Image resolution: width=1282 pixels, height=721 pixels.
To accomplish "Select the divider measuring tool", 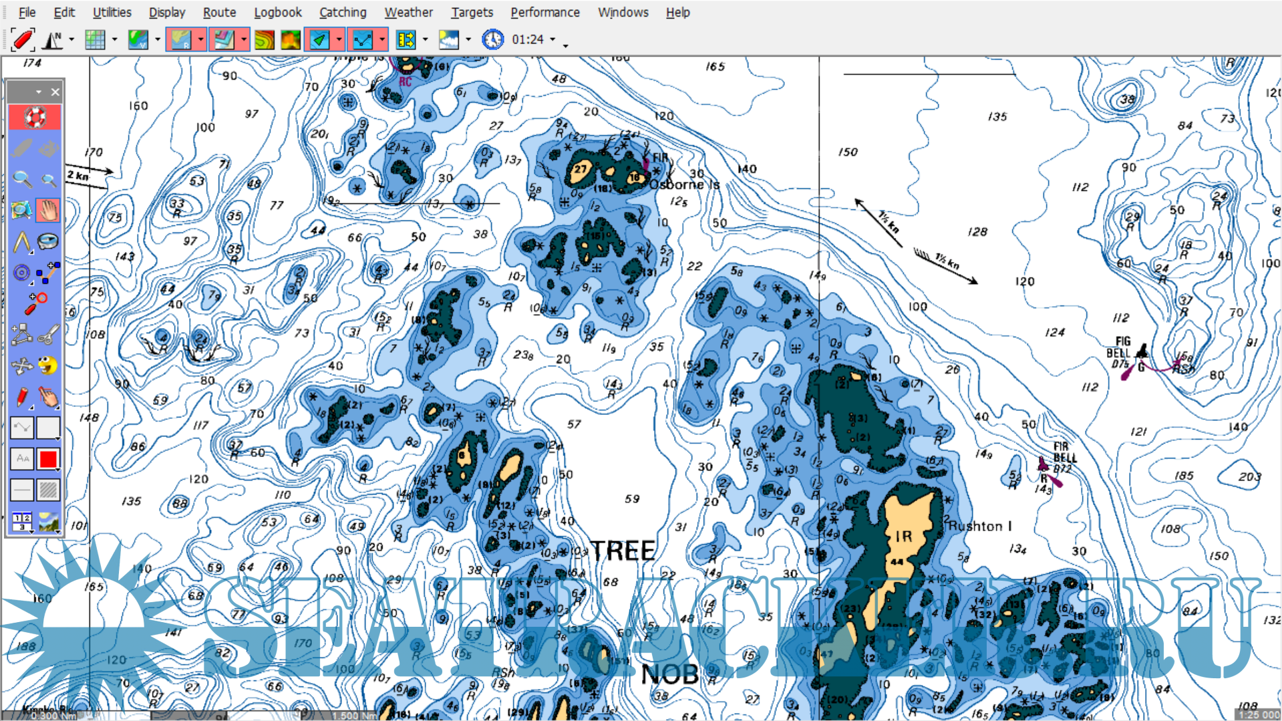I will (x=22, y=242).
